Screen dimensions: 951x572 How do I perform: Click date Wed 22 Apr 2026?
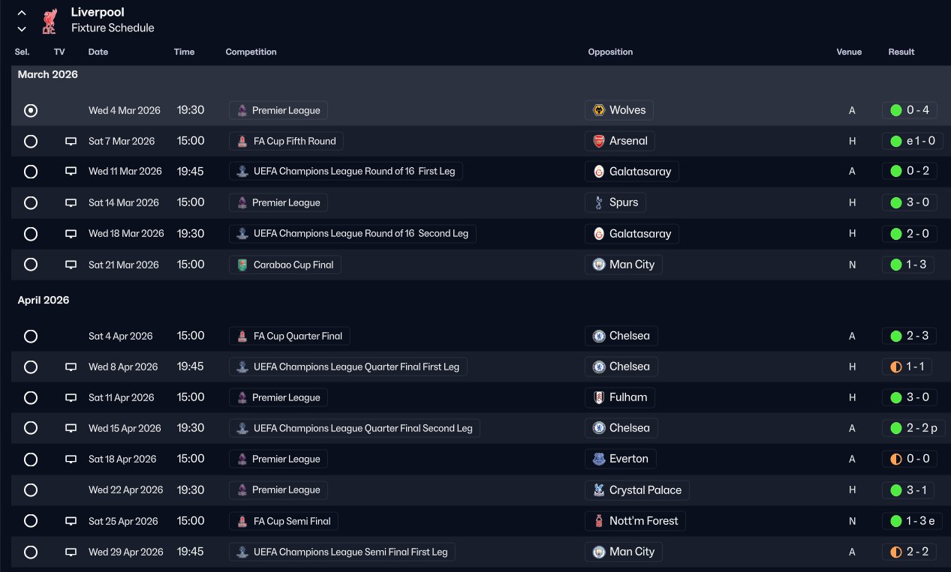click(x=126, y=490)
